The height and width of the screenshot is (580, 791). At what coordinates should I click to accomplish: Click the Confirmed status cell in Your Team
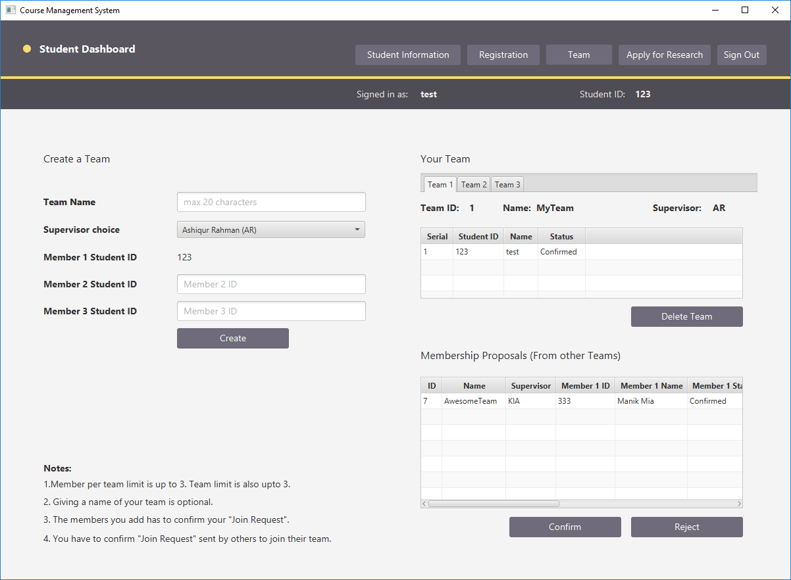[x=561, y=252]
